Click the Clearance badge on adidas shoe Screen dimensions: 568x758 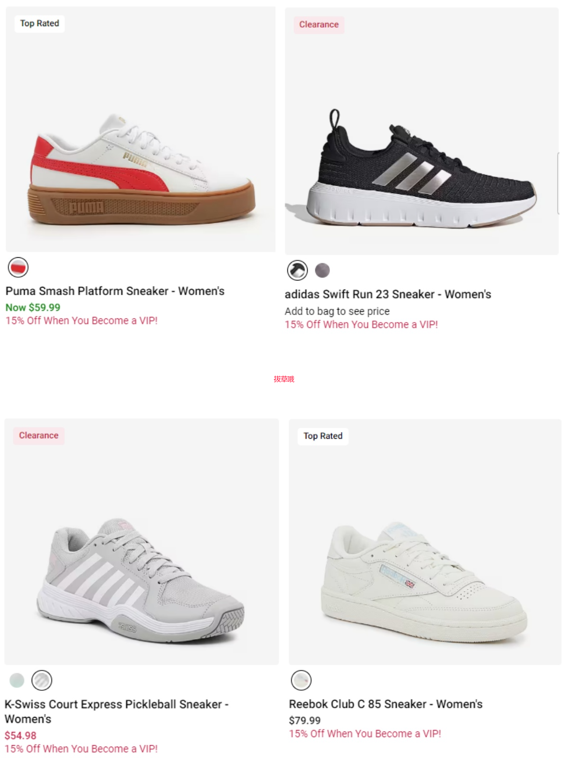(x=319, y=25)
